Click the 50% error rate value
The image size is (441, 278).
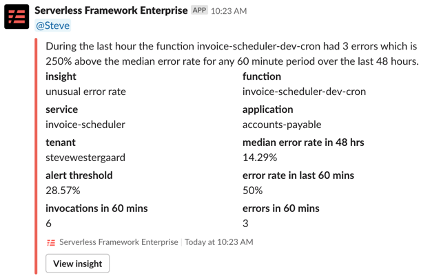(x=252, y=191)
